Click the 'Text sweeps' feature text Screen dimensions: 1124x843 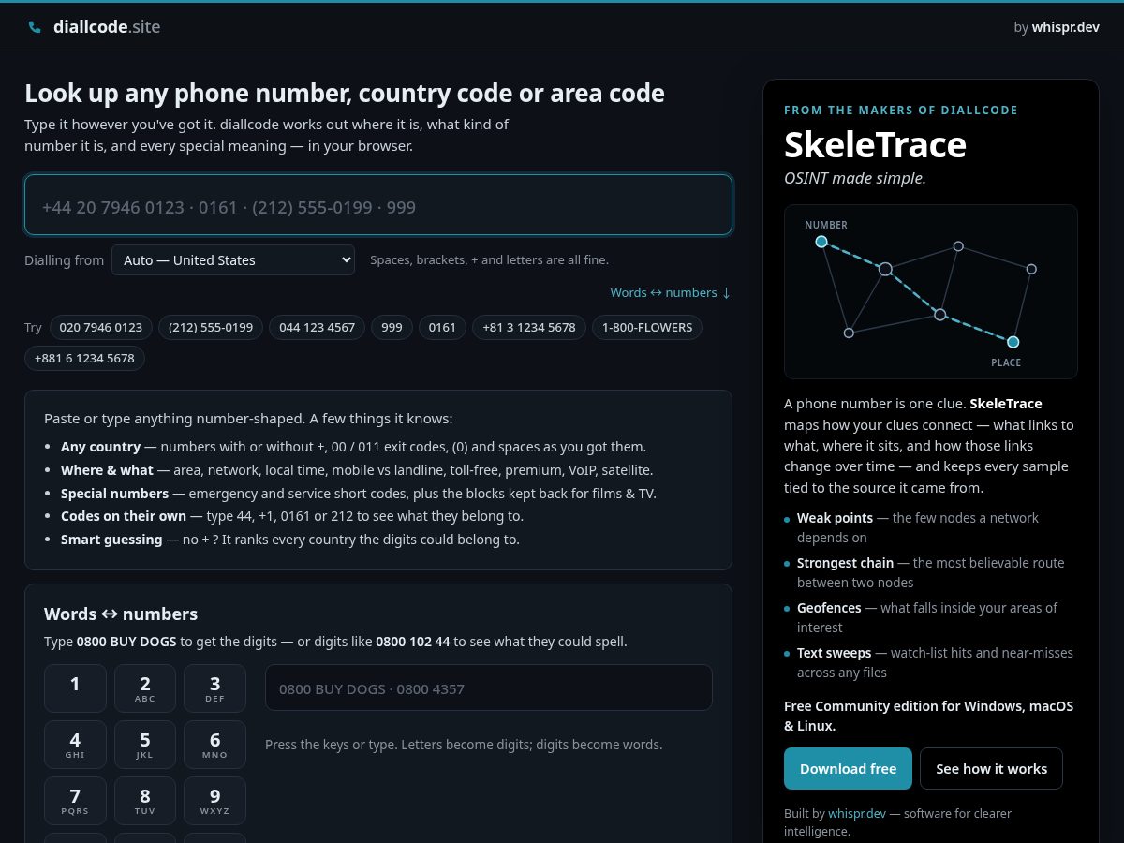(835, 653)
